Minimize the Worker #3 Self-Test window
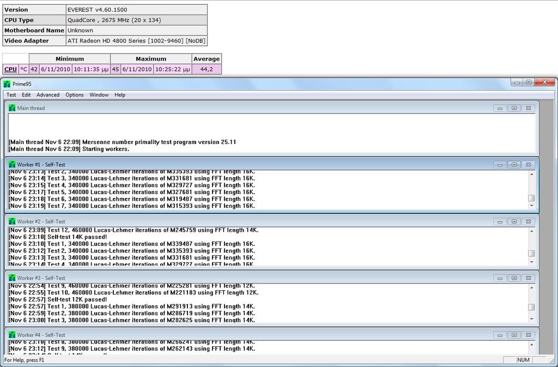558x367 pixels. [x=500, y=278]
